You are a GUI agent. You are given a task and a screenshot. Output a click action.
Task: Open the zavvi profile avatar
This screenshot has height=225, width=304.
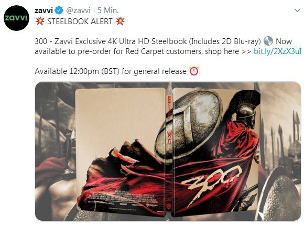click(16, 18)
